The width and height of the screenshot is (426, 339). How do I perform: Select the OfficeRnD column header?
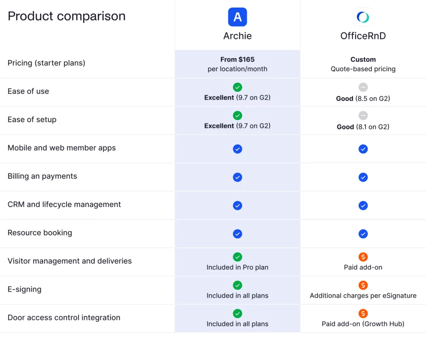pos(363,36)
